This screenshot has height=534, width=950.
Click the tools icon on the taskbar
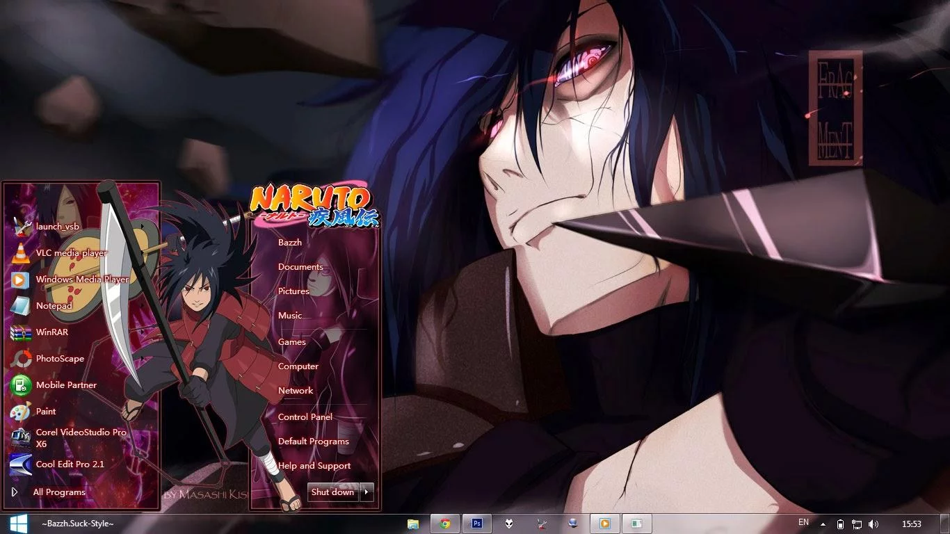coord(542,524)
